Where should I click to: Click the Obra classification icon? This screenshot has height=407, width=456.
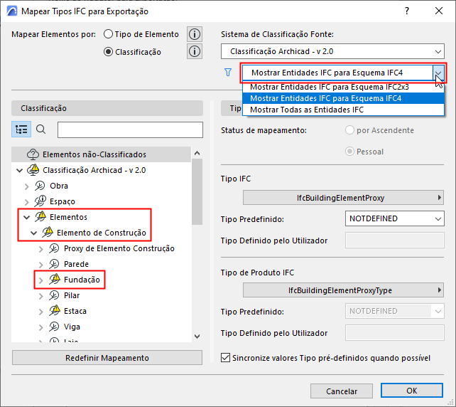pos(40,186)
